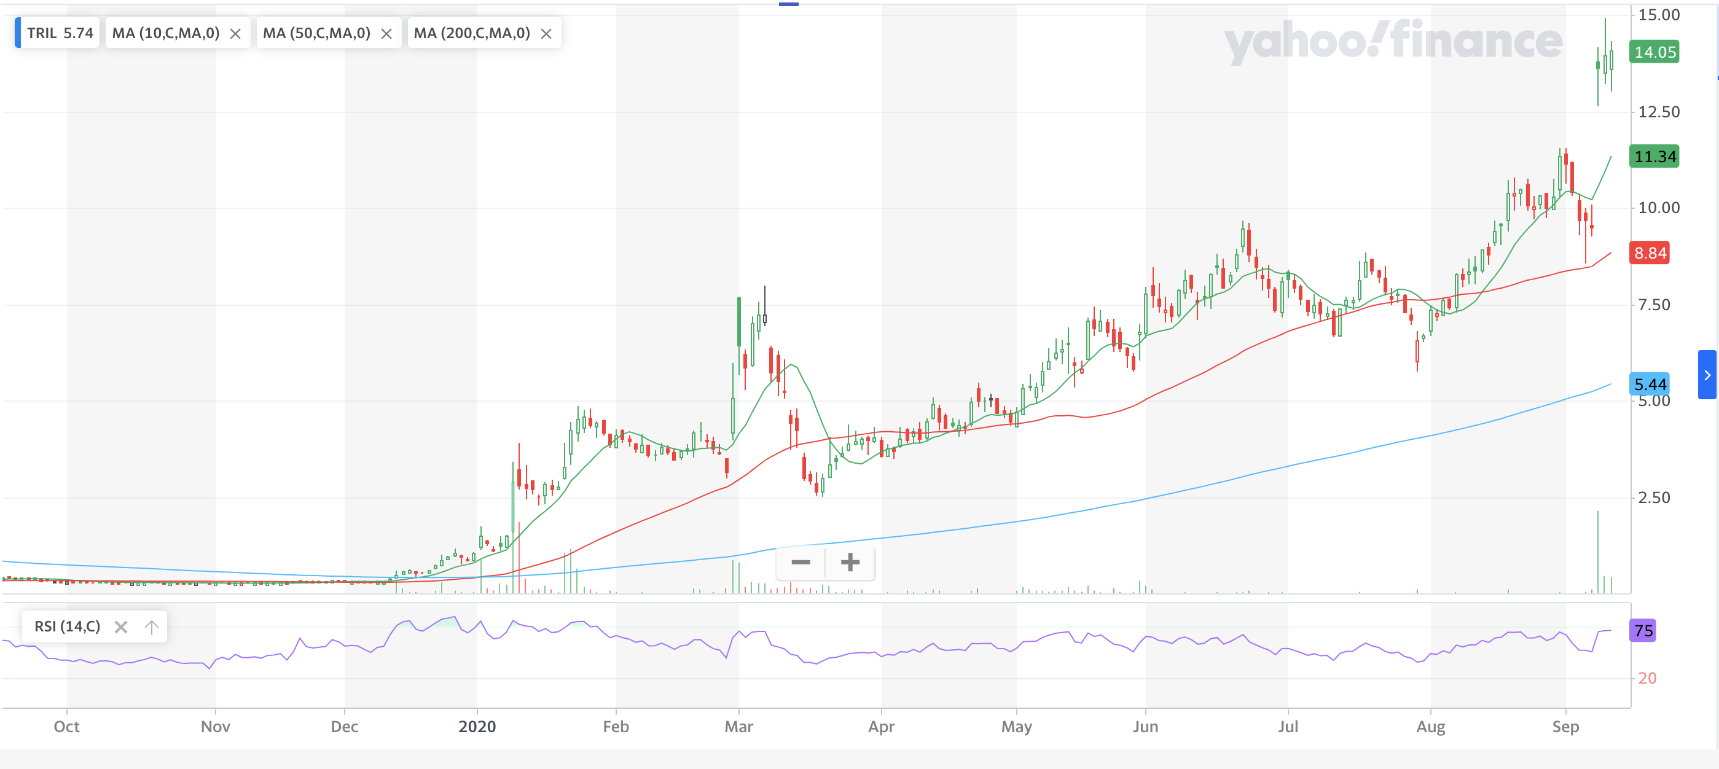1719x769 pixels.
Task: Click the 75 RSI value tag
Action: 1643,630
